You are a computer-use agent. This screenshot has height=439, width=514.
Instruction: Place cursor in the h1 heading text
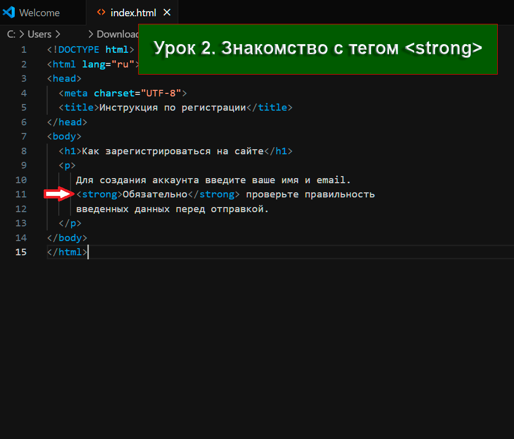[x=173, y=151]
